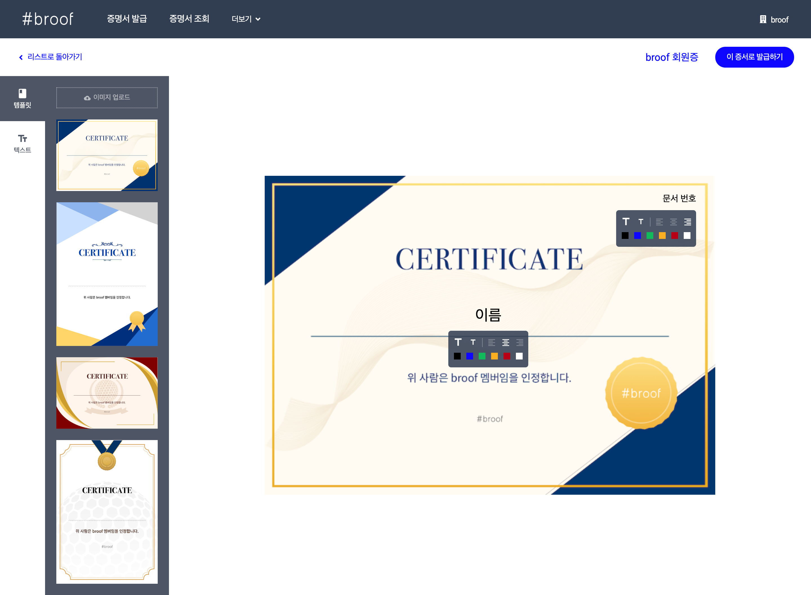Pick white color for 이름 text
The height and width of the screenshot is (595, 811).
pos(520,356)
